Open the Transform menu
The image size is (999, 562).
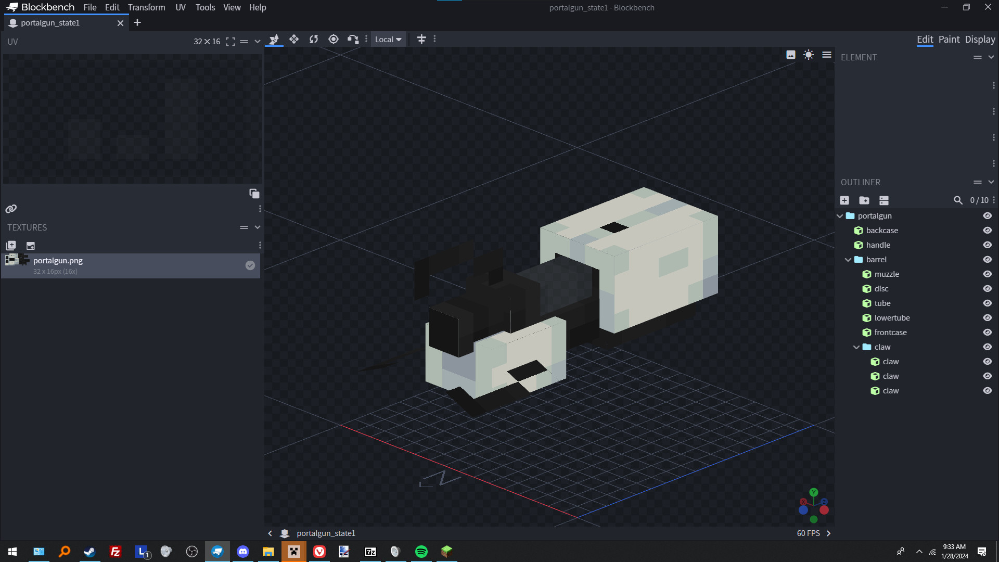coord(147,7)
